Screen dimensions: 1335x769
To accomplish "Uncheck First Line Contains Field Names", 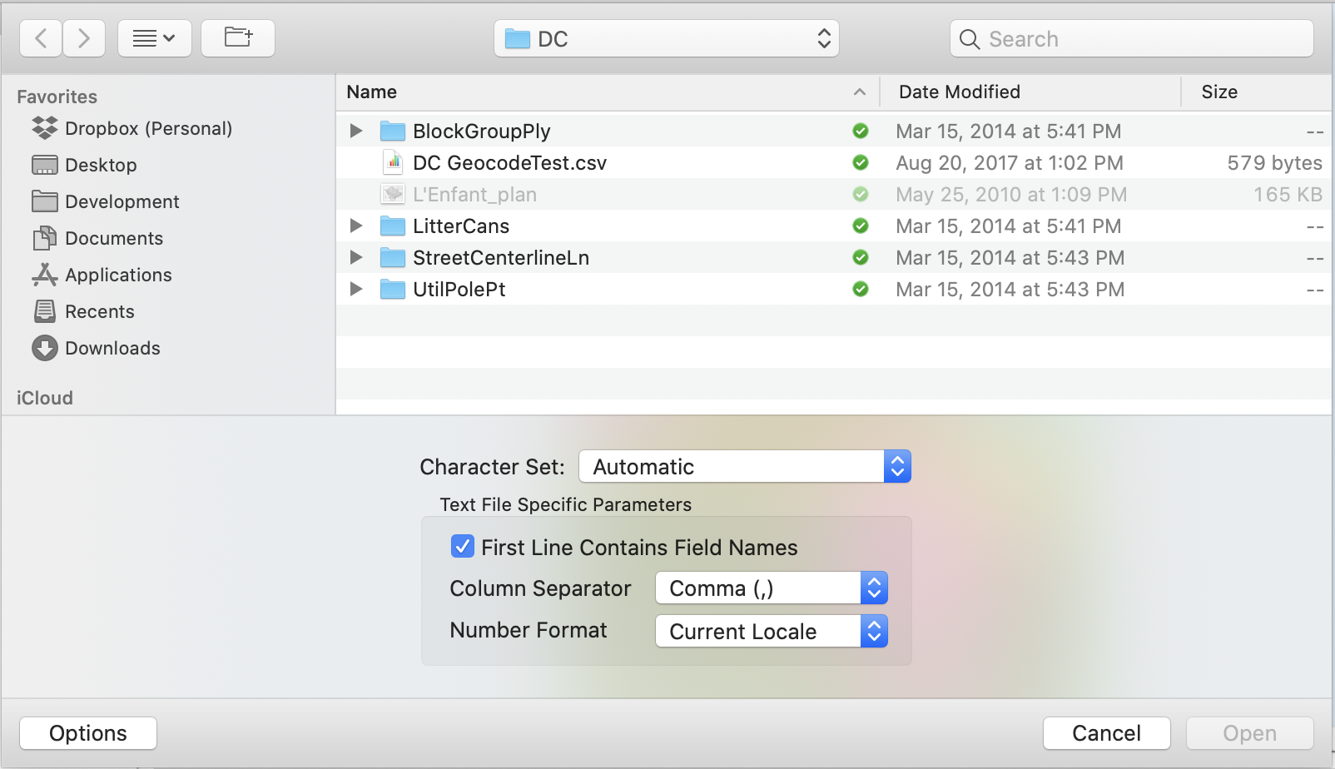I will click(x=463, y=546).
